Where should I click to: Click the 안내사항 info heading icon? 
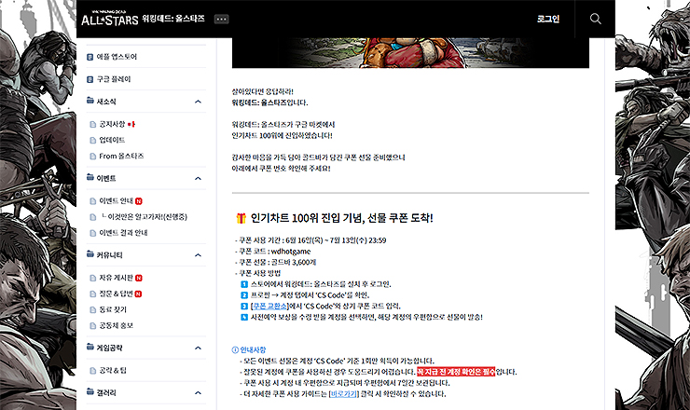pos(235,350)
